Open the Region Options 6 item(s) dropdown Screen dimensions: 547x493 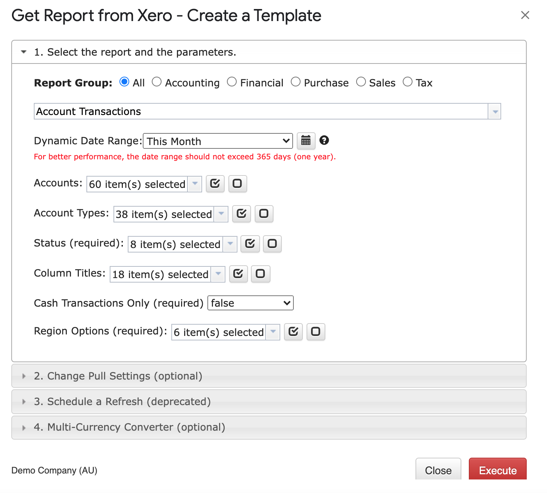pos(226,332)
